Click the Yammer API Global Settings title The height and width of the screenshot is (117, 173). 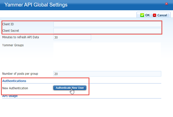(36, 5)
